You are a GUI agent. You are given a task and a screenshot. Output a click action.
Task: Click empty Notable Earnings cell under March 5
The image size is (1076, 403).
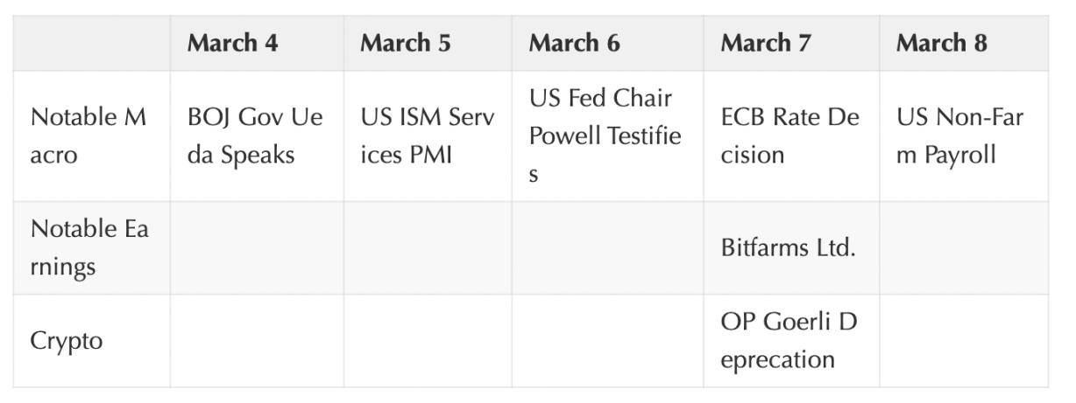click(427, 247)
